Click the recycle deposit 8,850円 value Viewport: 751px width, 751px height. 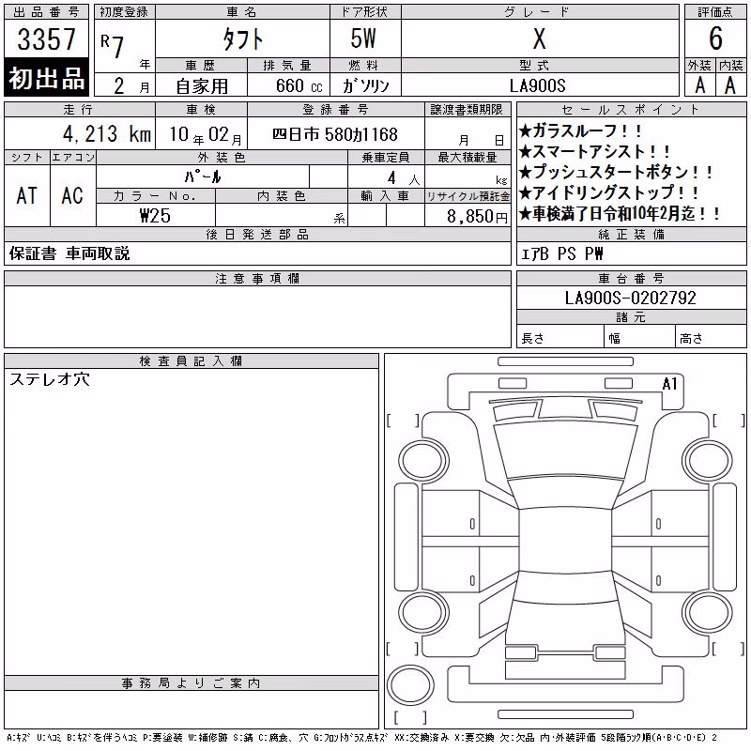477,217
